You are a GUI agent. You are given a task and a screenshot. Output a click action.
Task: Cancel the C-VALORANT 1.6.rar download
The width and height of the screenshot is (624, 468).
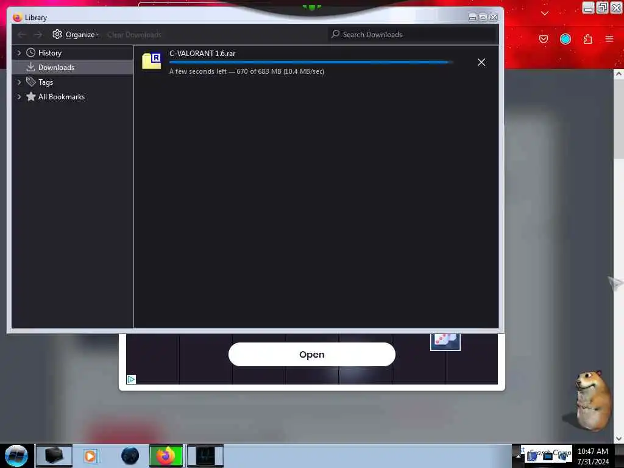click(481, 62)
